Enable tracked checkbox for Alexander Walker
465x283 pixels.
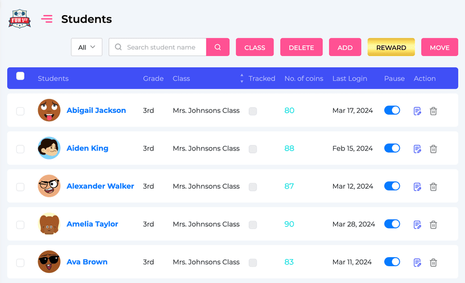[253, 187]
